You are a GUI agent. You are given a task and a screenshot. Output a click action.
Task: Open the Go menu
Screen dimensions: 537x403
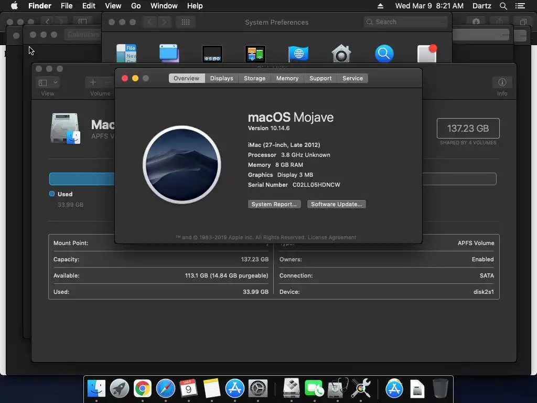pos(136,6)
